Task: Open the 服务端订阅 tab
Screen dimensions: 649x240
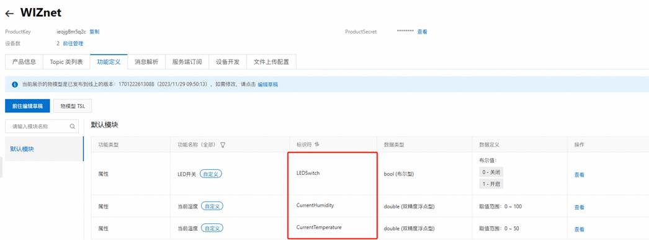Action: tap(187, 62)
